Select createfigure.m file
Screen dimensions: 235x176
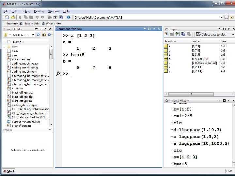(19, 126)
